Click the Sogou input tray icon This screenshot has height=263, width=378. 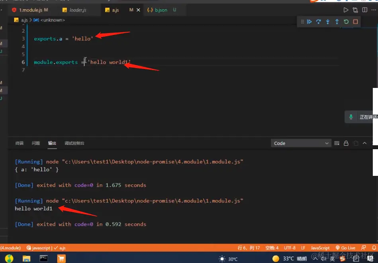(343, 259)
